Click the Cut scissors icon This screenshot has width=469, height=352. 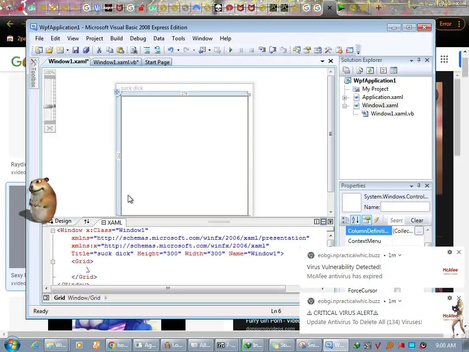99,50
